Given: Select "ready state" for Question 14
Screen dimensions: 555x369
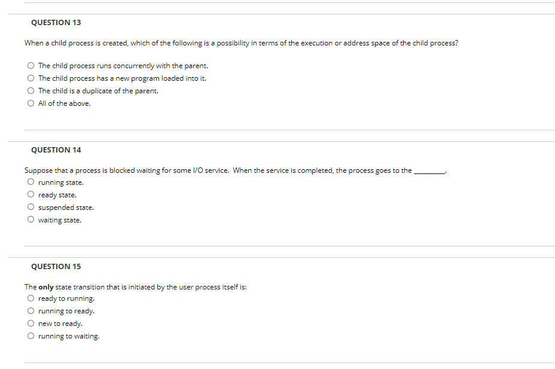Looking at the screenshot, I should point(30,194).
